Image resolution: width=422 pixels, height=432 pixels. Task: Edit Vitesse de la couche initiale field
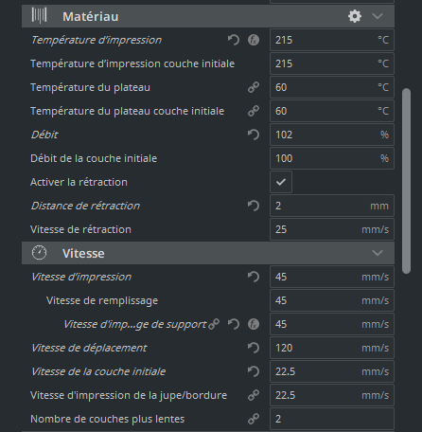click(x=332, y=371)
